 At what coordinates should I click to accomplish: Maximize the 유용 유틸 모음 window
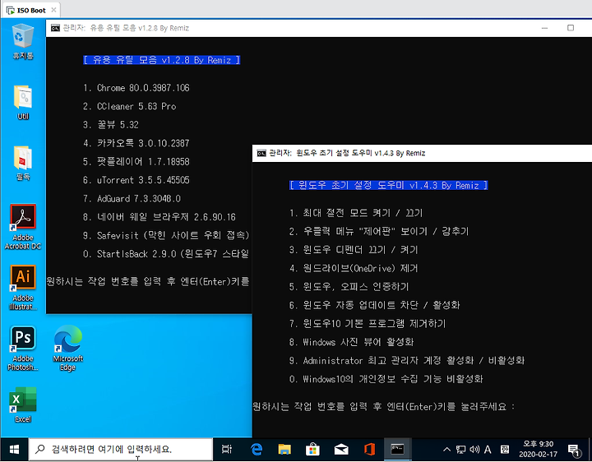tap(571, 28)
